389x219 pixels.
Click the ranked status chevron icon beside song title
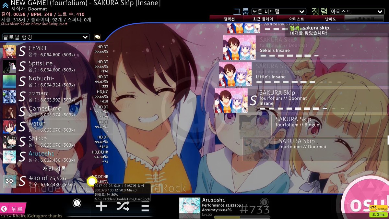tap(5, 5)
